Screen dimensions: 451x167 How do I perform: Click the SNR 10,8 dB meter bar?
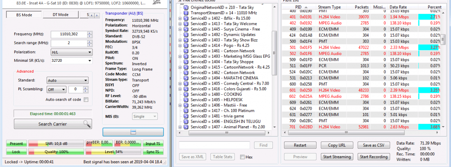click(56, 143)
